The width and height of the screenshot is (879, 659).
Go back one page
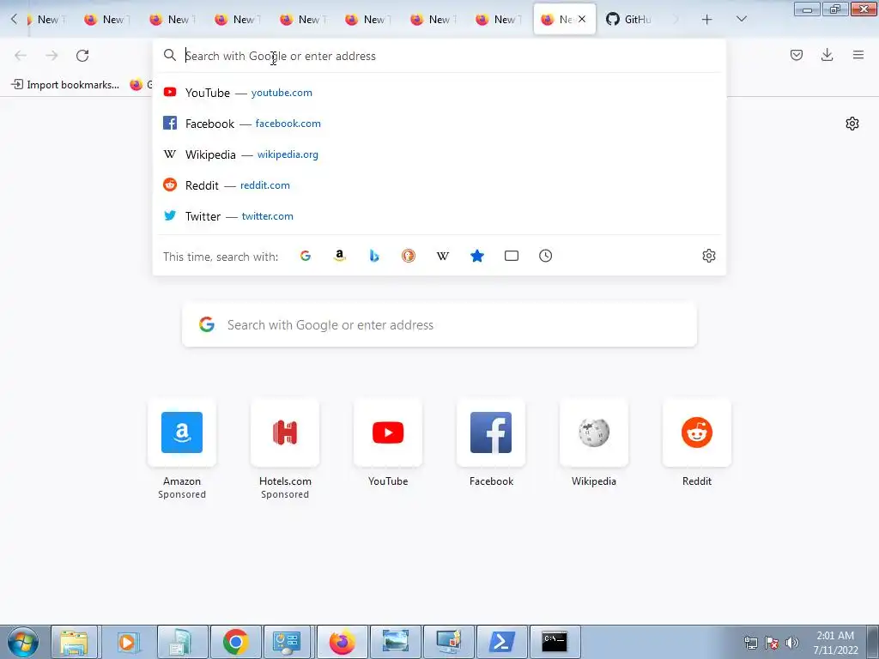tap(21, 56)
